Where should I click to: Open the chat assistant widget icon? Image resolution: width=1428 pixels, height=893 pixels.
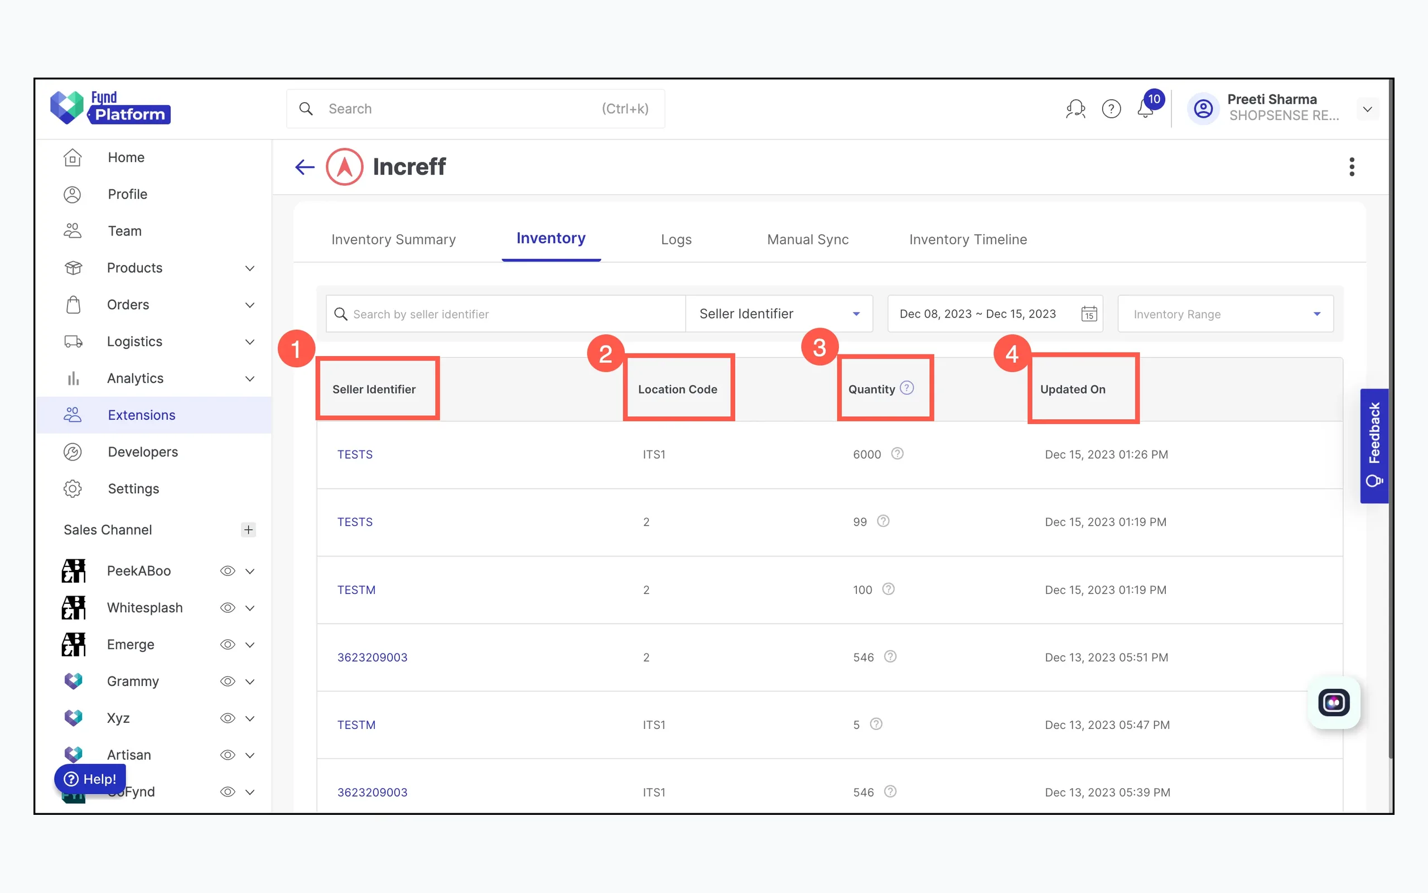tap(1334, 703)
